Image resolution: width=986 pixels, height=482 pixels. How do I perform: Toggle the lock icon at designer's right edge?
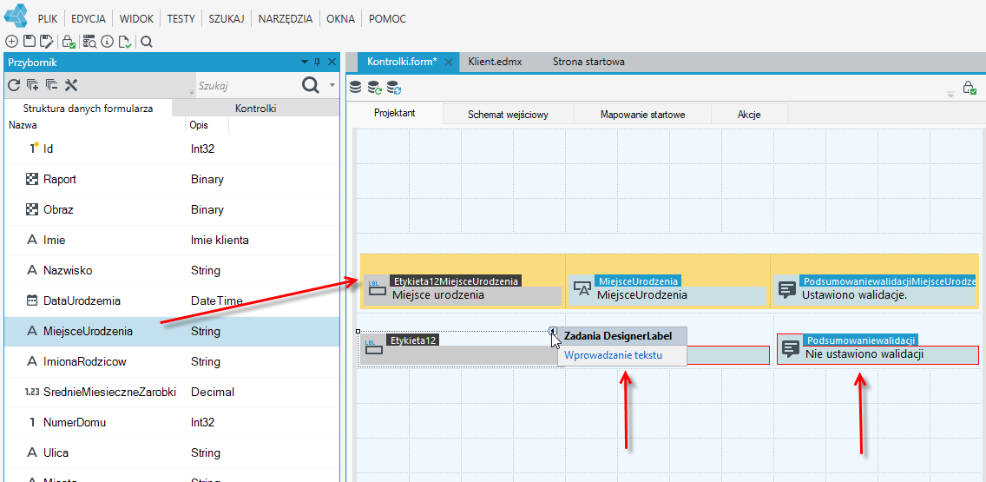point(969,88)
